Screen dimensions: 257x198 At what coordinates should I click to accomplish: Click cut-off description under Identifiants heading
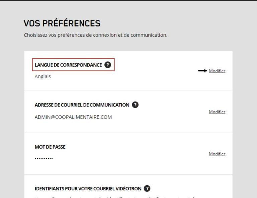(x=114, y=197)
